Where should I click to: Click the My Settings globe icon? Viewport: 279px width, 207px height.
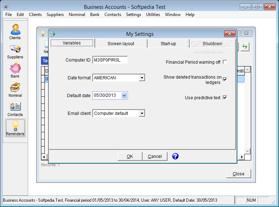click(53, 34)
